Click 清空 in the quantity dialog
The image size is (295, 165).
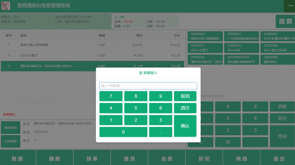pos(185,108)
